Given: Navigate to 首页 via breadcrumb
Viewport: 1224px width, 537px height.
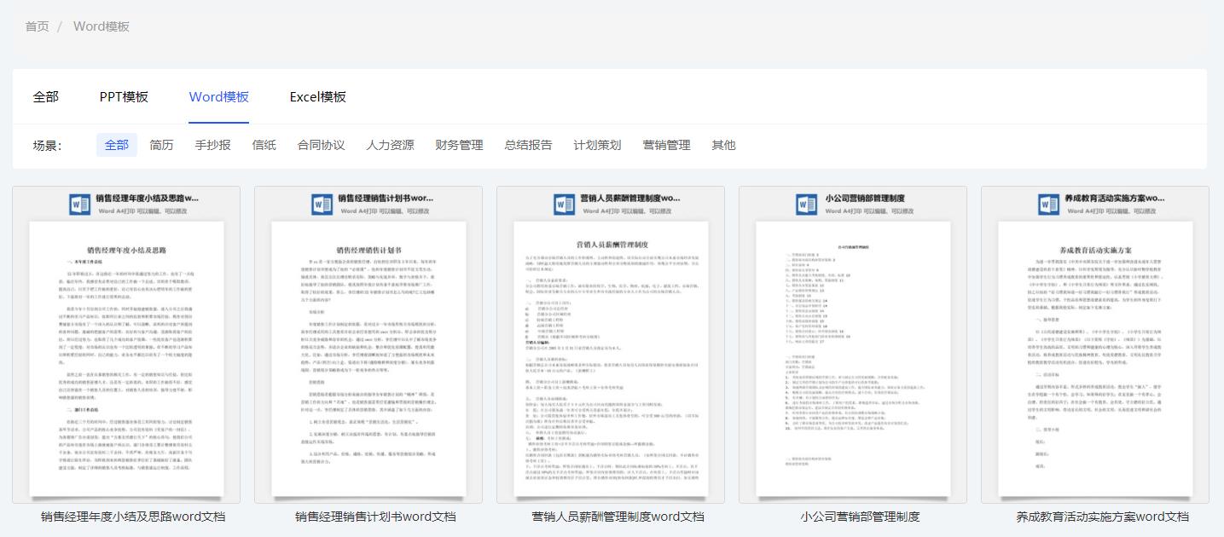Looking at the screenshot, I should click(x=36, y=26).
